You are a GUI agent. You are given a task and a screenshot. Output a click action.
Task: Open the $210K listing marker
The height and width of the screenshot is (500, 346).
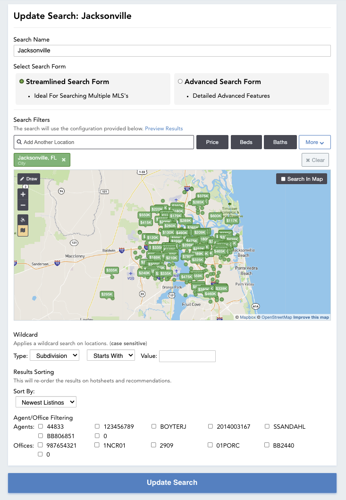coord(171,258)
